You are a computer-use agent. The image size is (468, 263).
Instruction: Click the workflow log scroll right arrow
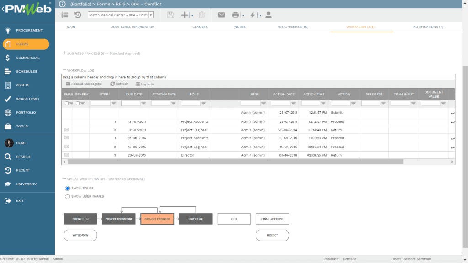(x=452, y=162)
